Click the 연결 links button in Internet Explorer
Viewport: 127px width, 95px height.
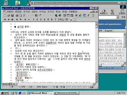tap(123, 17)
